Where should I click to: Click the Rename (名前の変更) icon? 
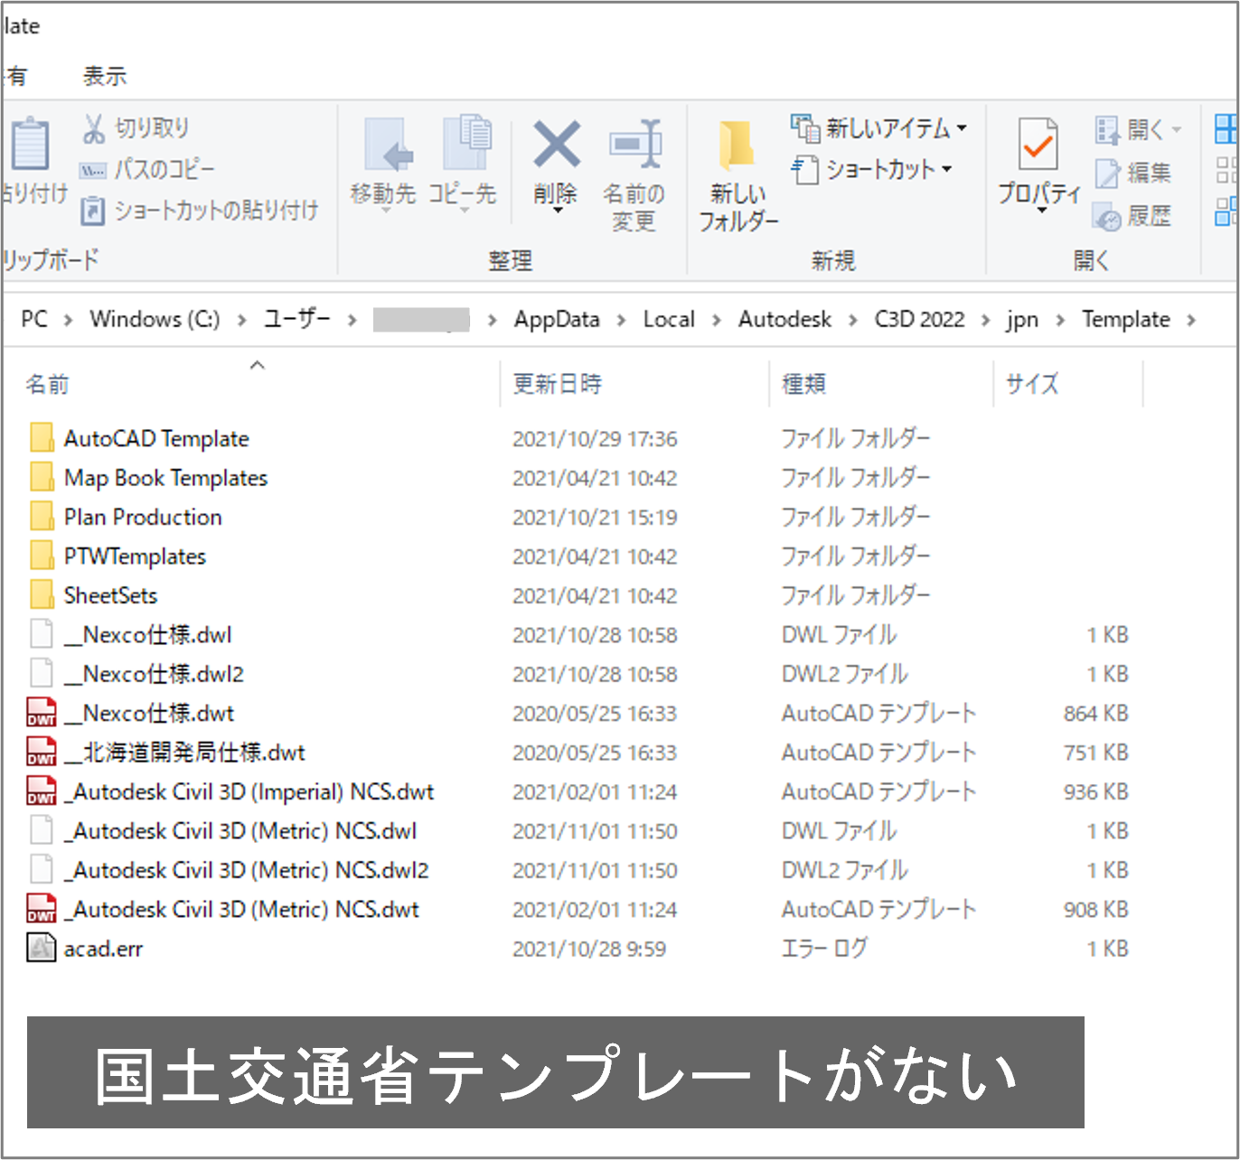[x=634, y=145]
